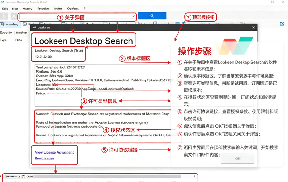Click the View License Agreement link
Screen dimensions: 288x182
pyautogui.click(x=54, y=152)
